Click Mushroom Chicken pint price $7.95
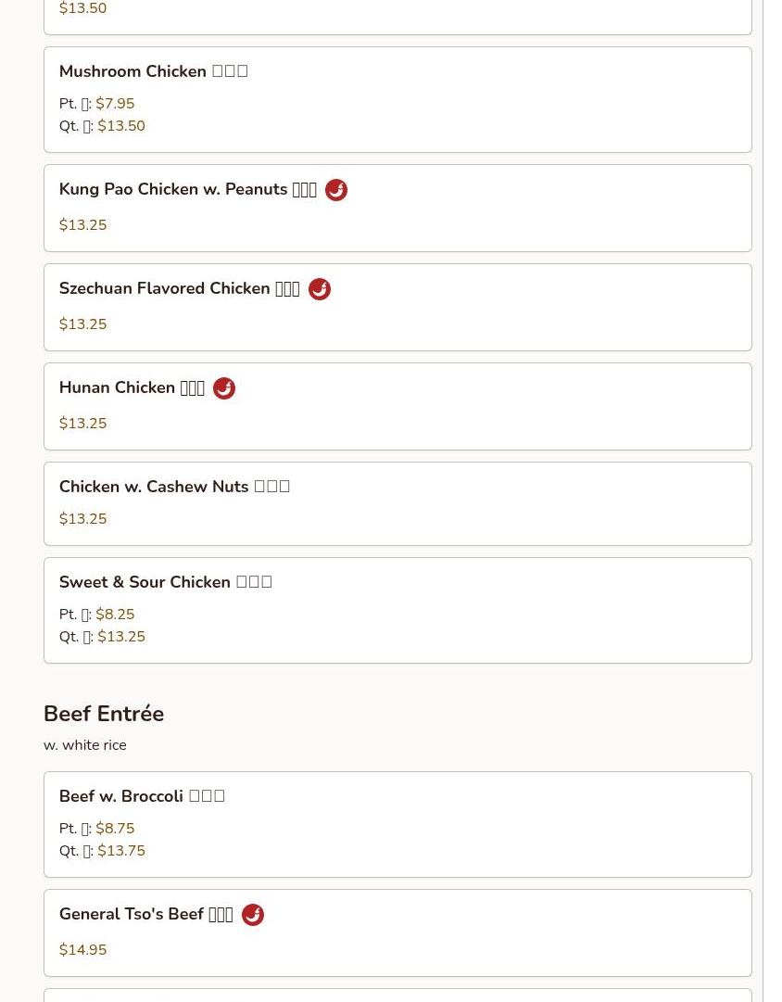782x1002 pixels. 115,104
